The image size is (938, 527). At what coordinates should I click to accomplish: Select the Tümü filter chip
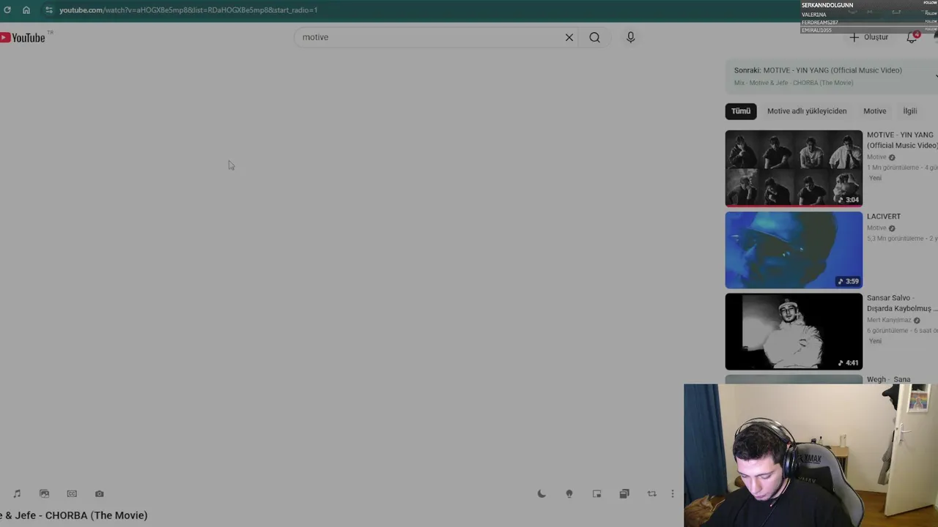click(x=741, y=111)
